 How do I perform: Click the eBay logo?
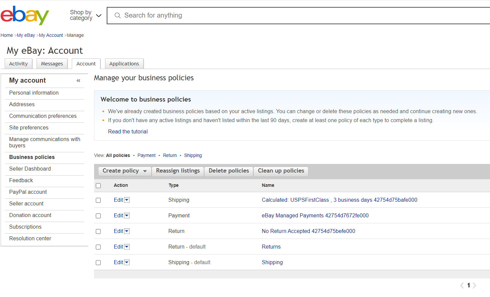point(25,15)
